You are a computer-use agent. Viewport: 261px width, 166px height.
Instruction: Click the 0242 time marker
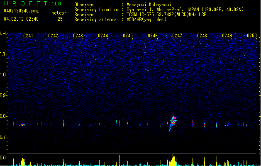click(53, 35)
